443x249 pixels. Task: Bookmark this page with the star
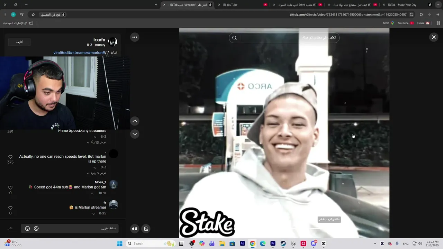pos(33,15)
